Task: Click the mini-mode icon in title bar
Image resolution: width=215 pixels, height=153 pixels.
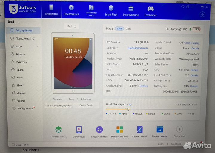Action: click(x=188, y=7)
